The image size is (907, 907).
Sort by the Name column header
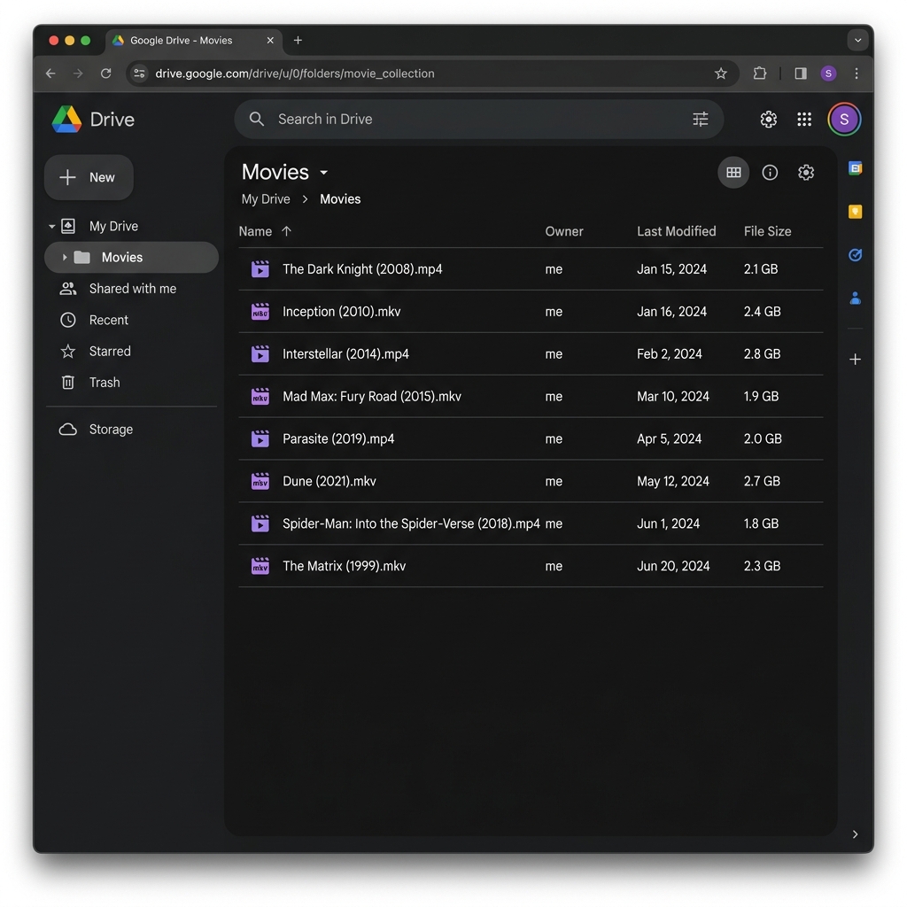click(255, 231)
